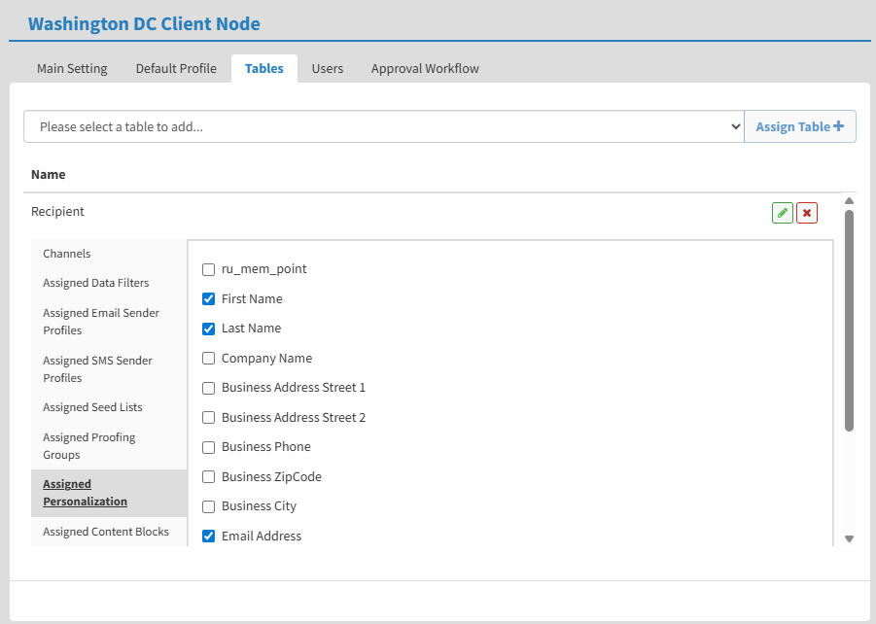
Task: Click the scroll up arrow of the table list
Action: [849, 200]
